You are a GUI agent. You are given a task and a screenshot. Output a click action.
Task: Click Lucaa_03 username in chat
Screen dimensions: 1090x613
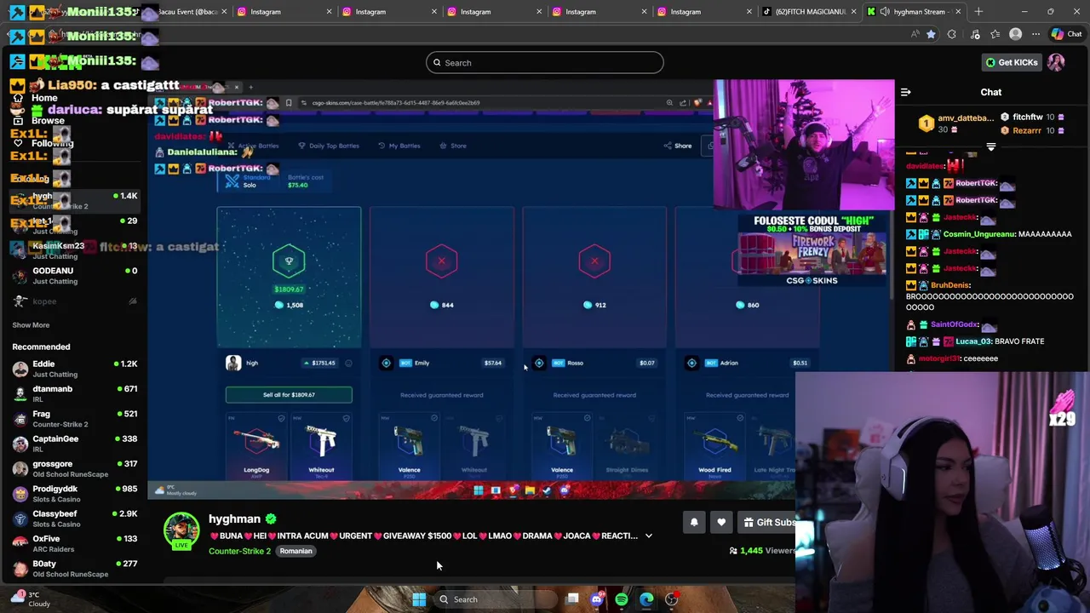pos(973,341)
